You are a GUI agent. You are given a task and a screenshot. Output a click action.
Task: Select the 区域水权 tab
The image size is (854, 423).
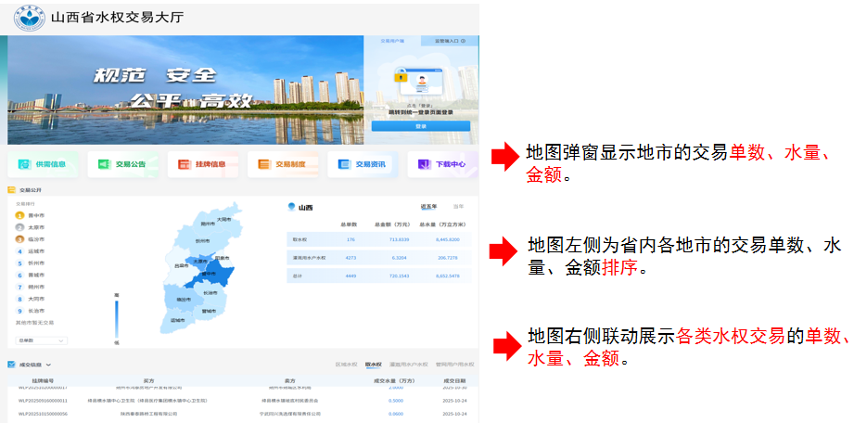click(x=346, y=365)
